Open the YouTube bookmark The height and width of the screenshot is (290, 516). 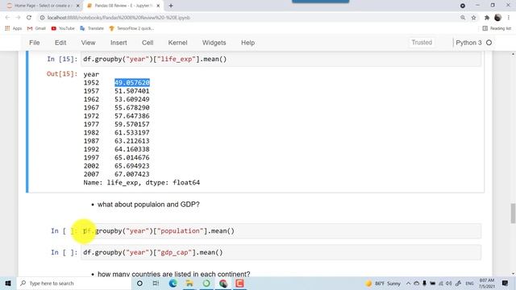tap(63, 29)
